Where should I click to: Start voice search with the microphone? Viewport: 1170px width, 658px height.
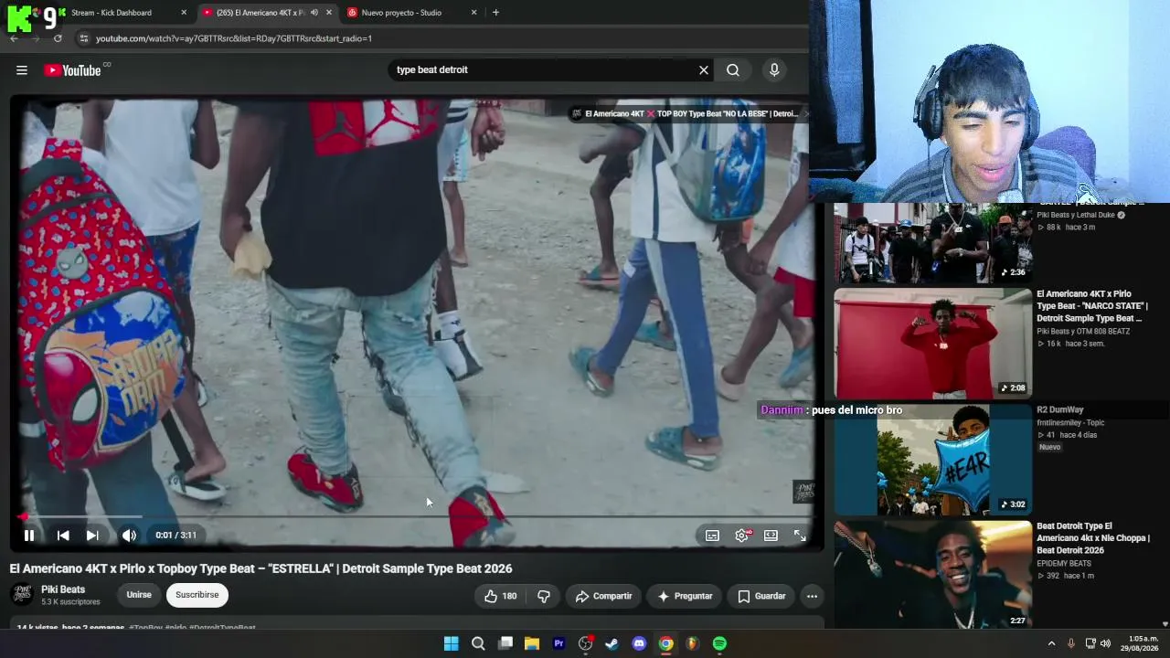(x=774, y=70)
